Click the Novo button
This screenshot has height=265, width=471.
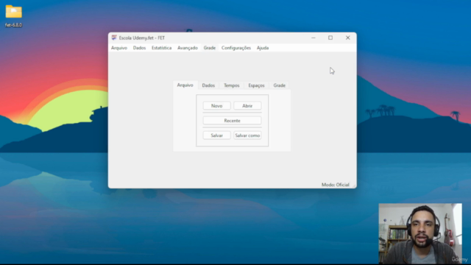pos(216,106)
